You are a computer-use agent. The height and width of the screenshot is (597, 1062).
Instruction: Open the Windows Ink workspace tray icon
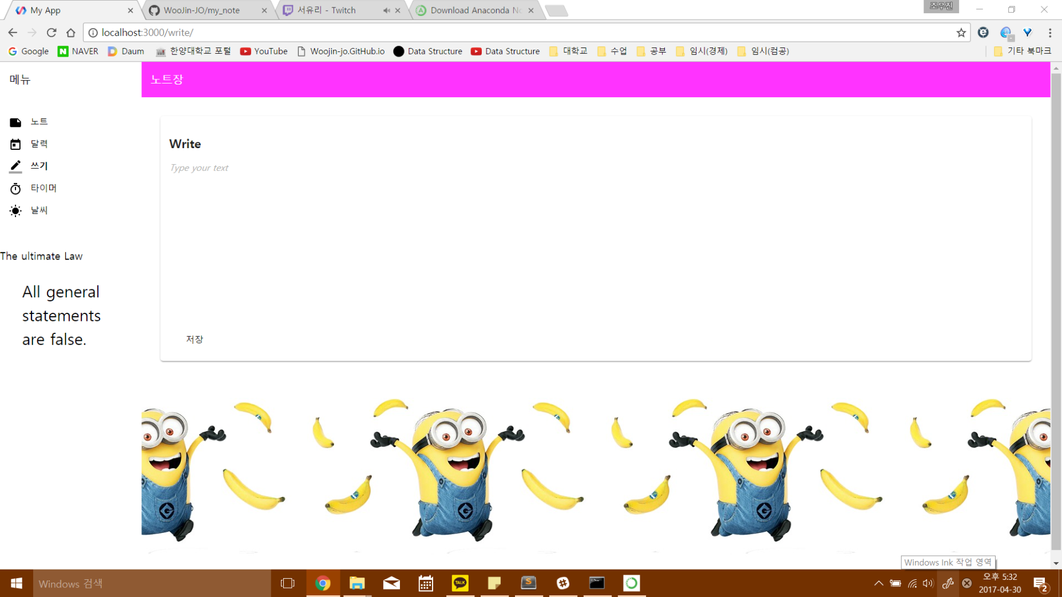[x=948, y=583]
